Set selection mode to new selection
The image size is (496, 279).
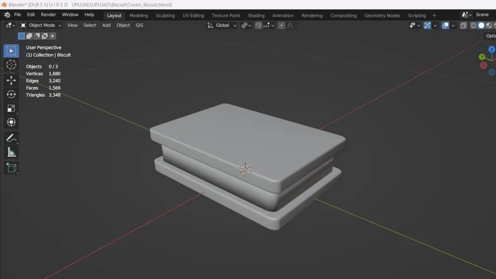(x=21, y=36)
